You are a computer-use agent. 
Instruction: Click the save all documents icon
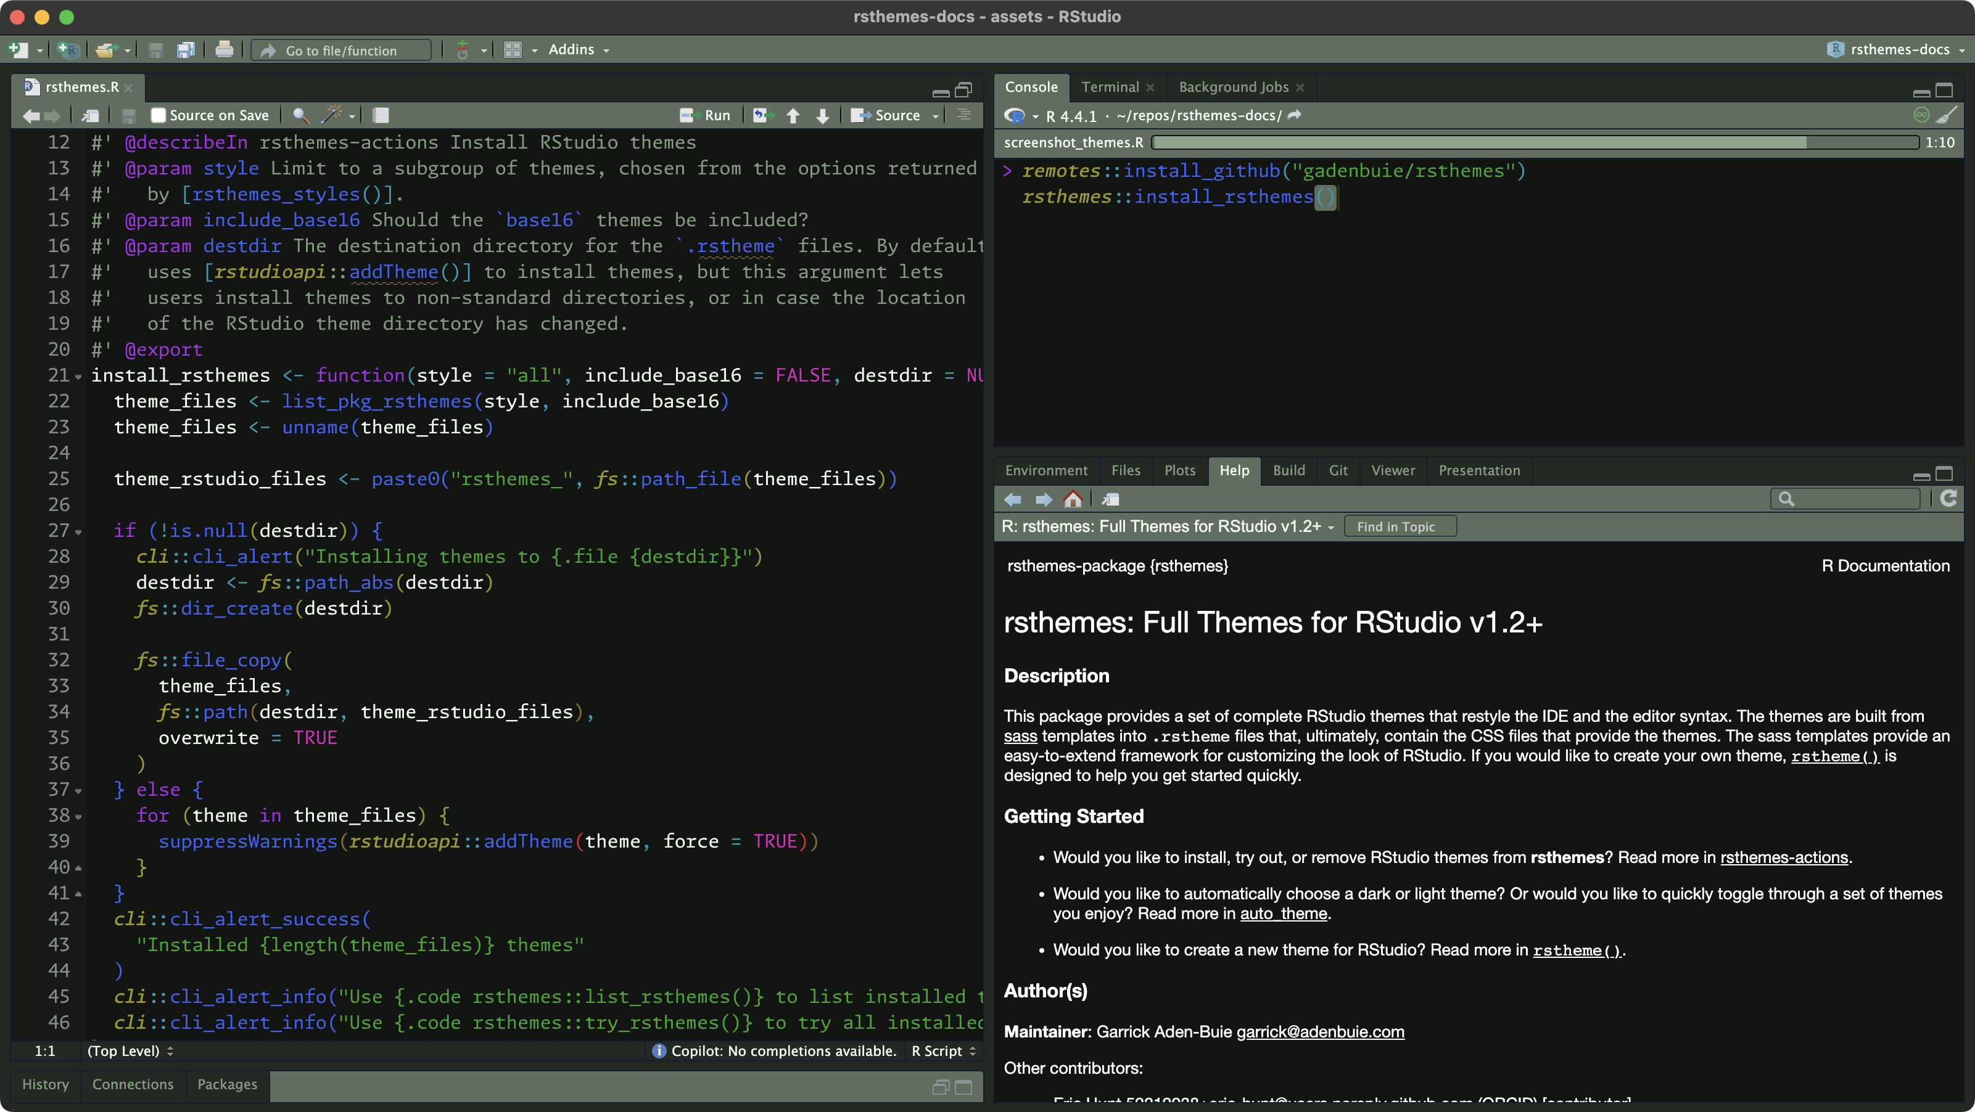pos(186,51)
